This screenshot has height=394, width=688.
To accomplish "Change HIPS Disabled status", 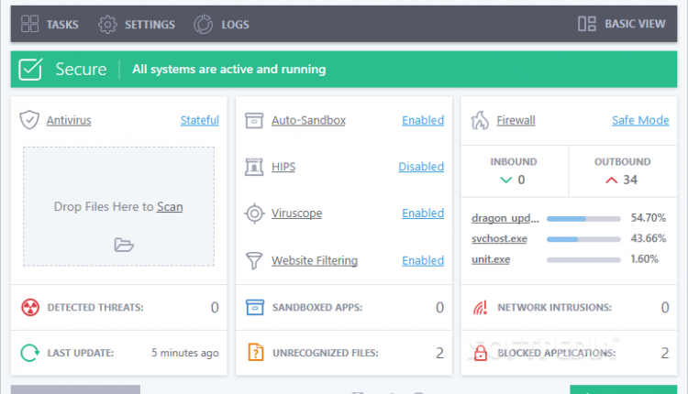I will [421, 167].
